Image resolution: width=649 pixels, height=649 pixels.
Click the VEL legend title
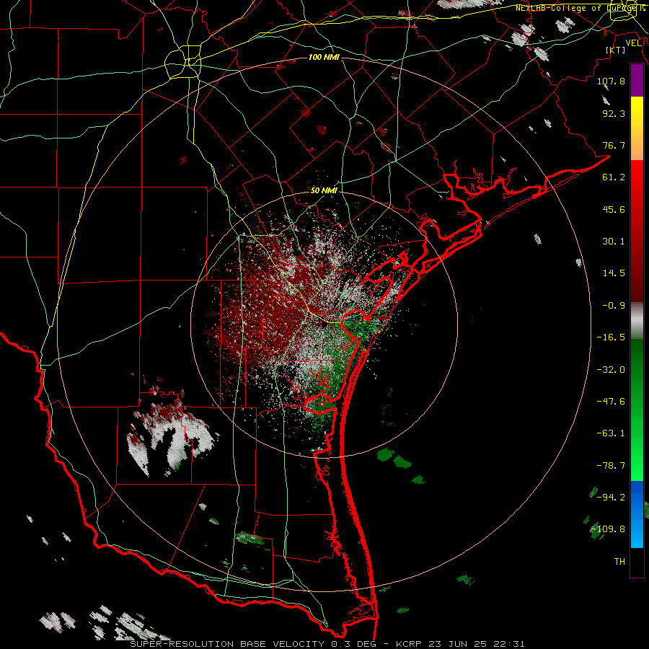point(633,43)
